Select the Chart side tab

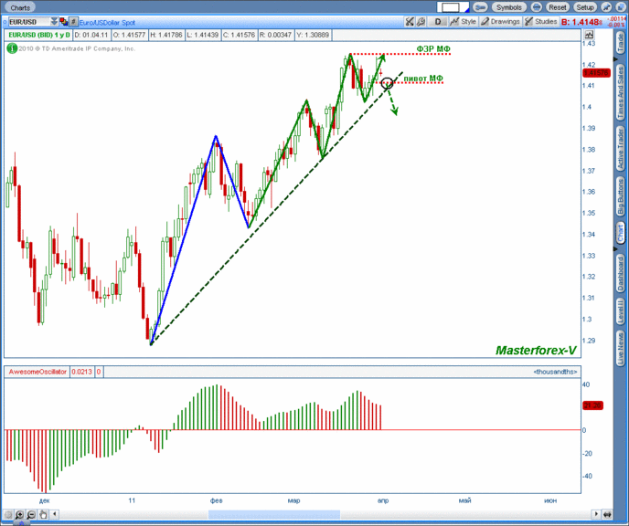[620, 233]
